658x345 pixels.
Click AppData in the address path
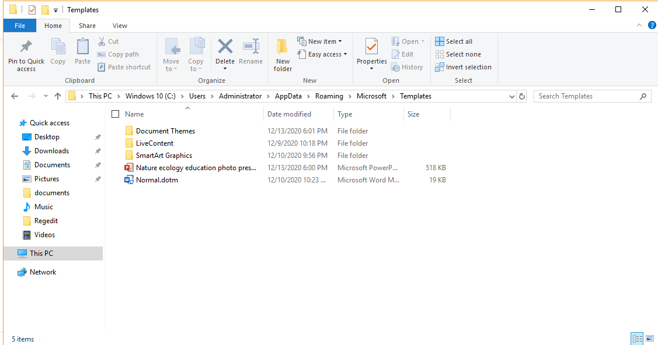pyautogui.click(x=288, y=96)
